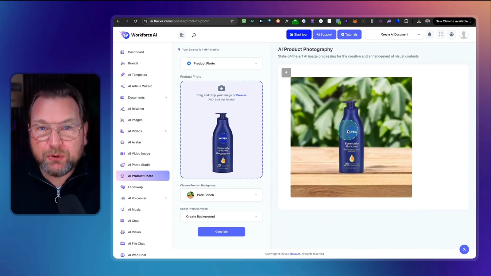Viewport: 491px width, 276px height.
Task: Toggle fullscreen mode icon
Action: (x=441, y=34)
